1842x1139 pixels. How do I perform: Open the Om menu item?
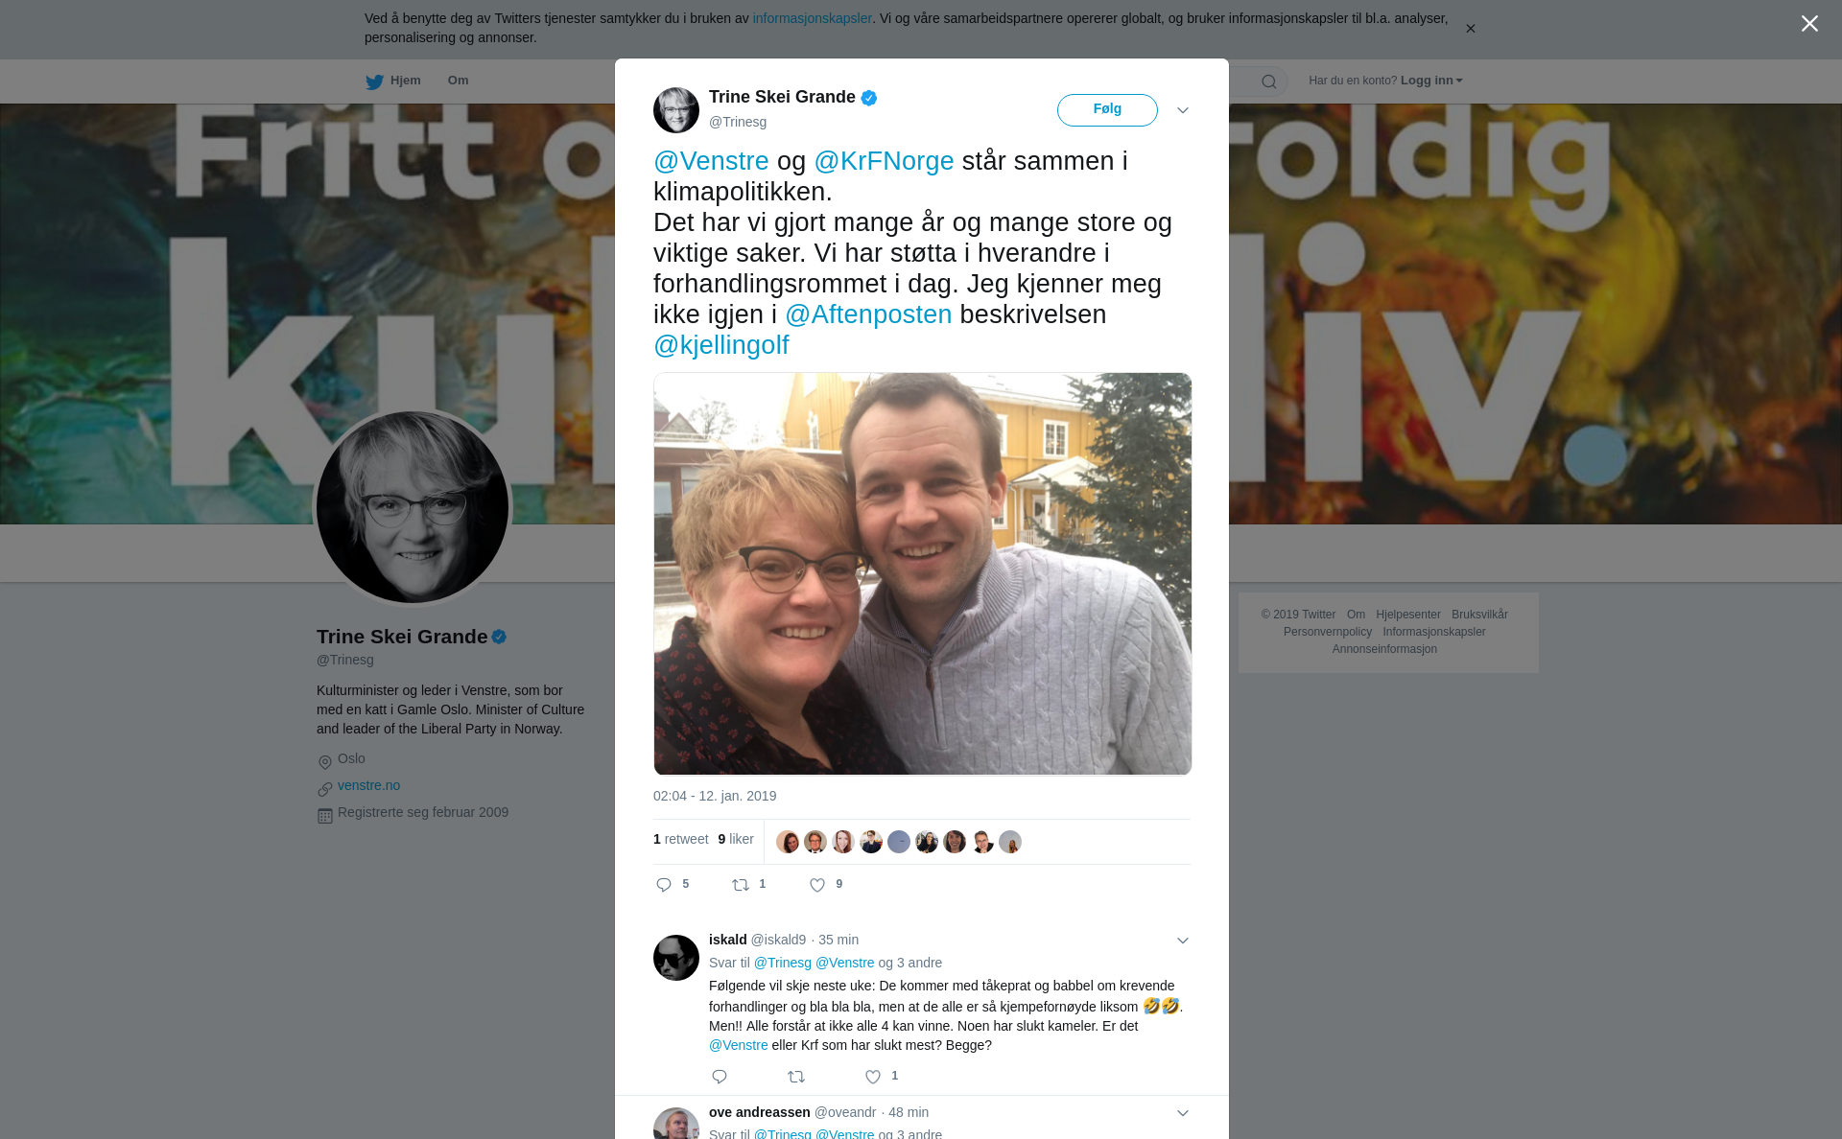pos(458,81)
